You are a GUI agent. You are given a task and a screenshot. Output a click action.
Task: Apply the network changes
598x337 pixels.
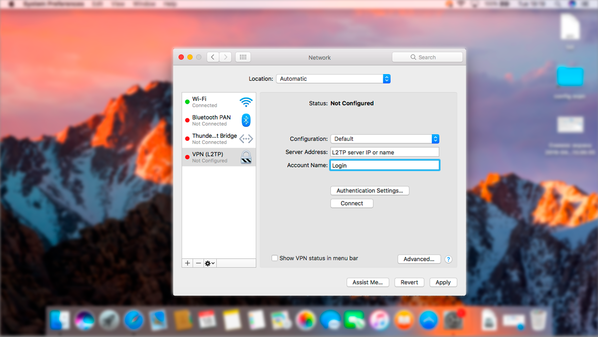pyautogui.click(x=443, y=282)
